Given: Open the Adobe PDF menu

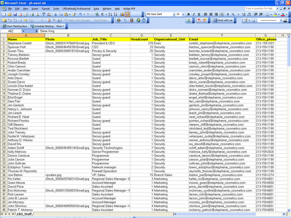Looking at the screenshot, I should pyautogui.click(x=129, y=9).
